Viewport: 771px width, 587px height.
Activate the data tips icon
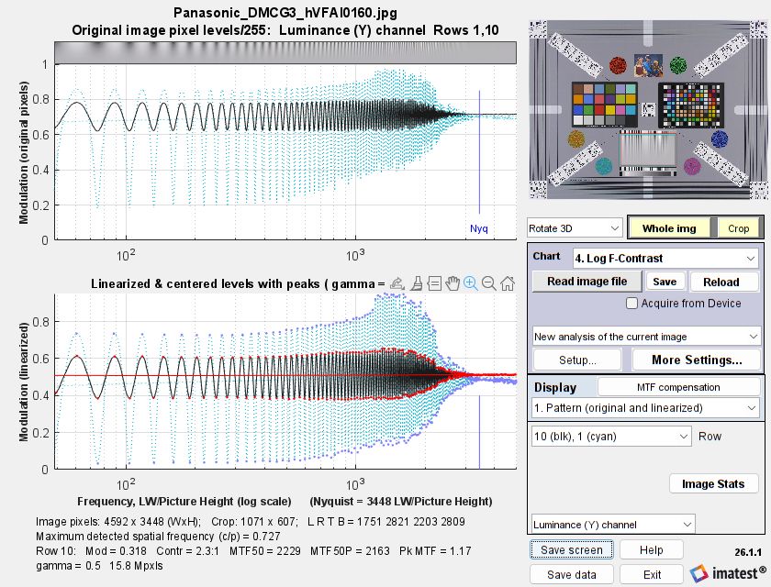pos(434,283)
